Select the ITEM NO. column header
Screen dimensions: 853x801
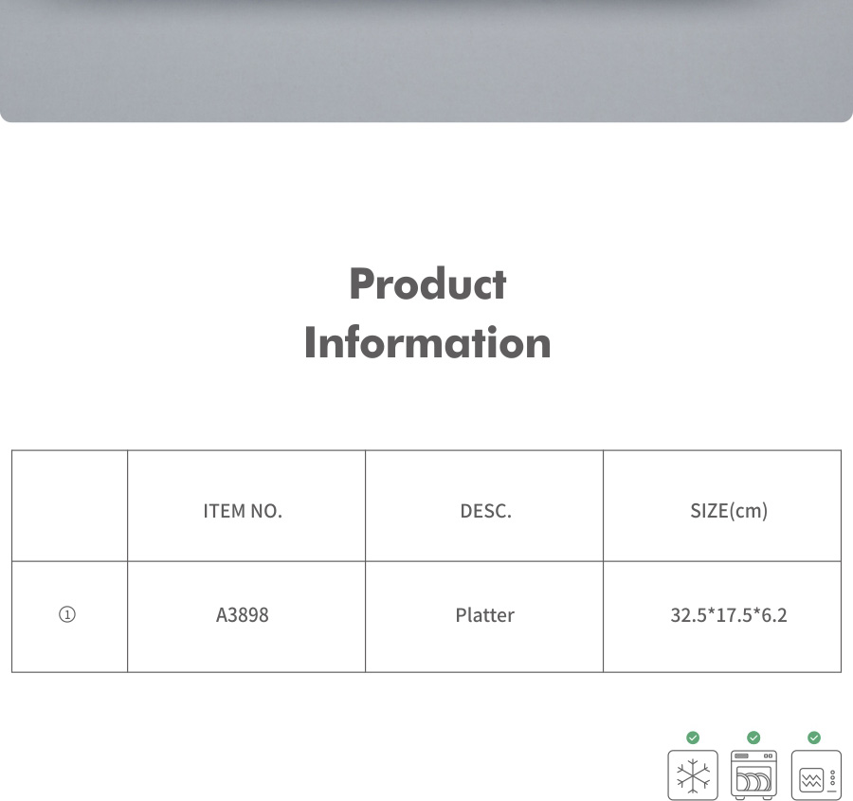[243, 511]
